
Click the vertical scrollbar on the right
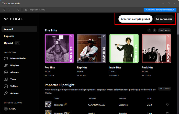178,24
